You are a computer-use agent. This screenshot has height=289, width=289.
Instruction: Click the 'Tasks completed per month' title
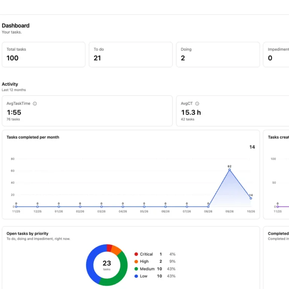pyautogui.click(x=33, y=137)
